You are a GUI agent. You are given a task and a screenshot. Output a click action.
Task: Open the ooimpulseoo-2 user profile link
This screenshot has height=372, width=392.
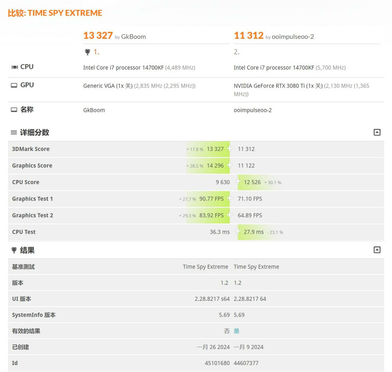click(x=293, y=37)
